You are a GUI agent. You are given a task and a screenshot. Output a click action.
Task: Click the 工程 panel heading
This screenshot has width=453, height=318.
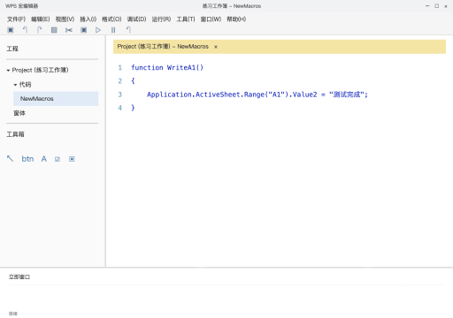12,49
